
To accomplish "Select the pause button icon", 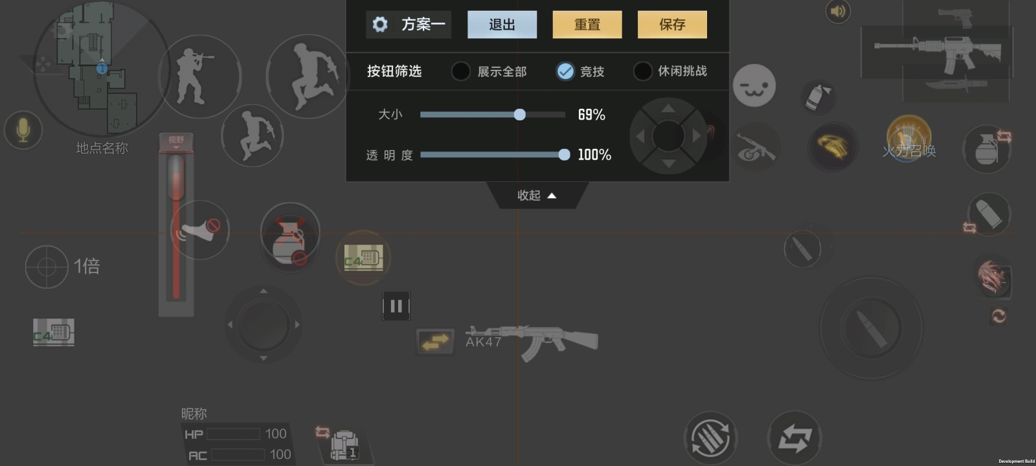I will pyautogui.click(x=396, y=306).
